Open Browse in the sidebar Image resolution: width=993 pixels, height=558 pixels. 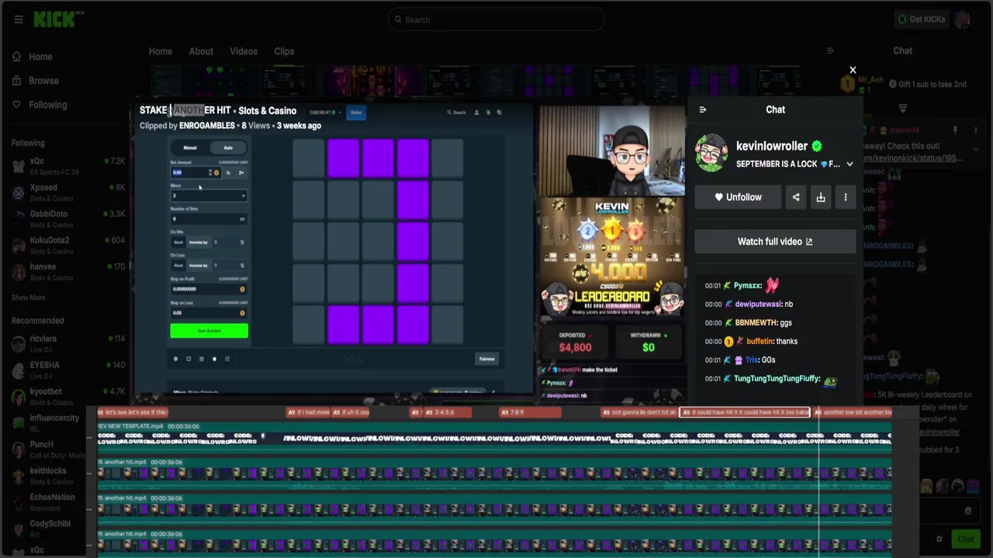pyautogui.click(x=35, y=81)
